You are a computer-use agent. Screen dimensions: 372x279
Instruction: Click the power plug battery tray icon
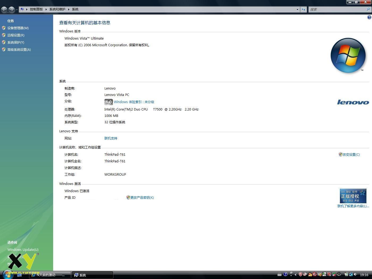click(x=346, y=274)
